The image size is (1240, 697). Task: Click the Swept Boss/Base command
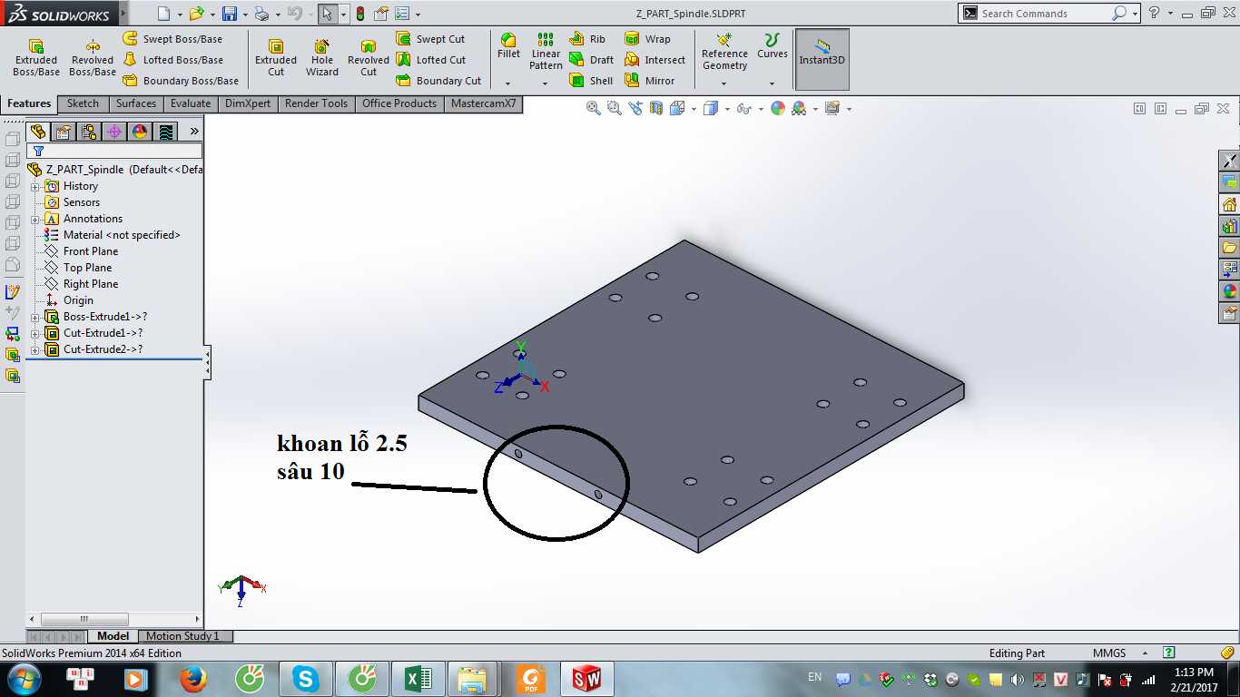coord(172,39)
